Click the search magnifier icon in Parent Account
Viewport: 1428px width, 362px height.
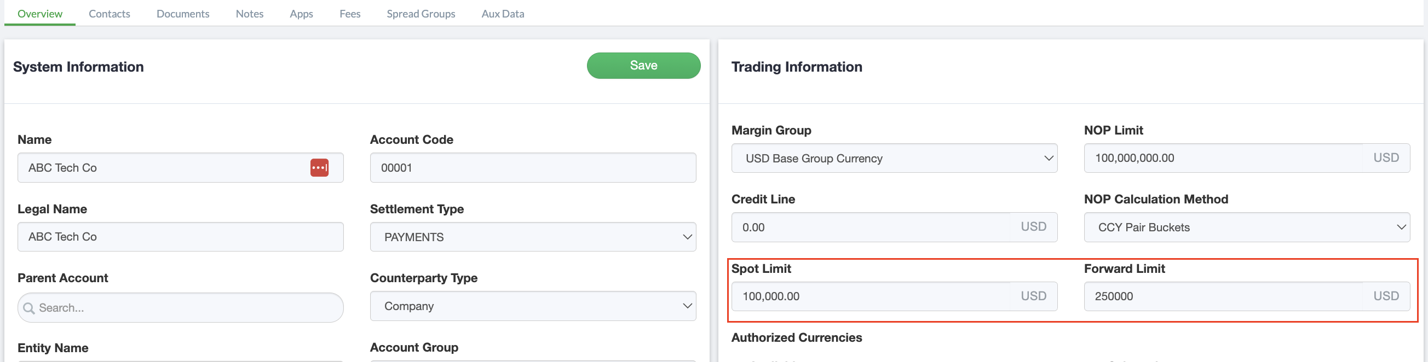[x=29, y=308]
